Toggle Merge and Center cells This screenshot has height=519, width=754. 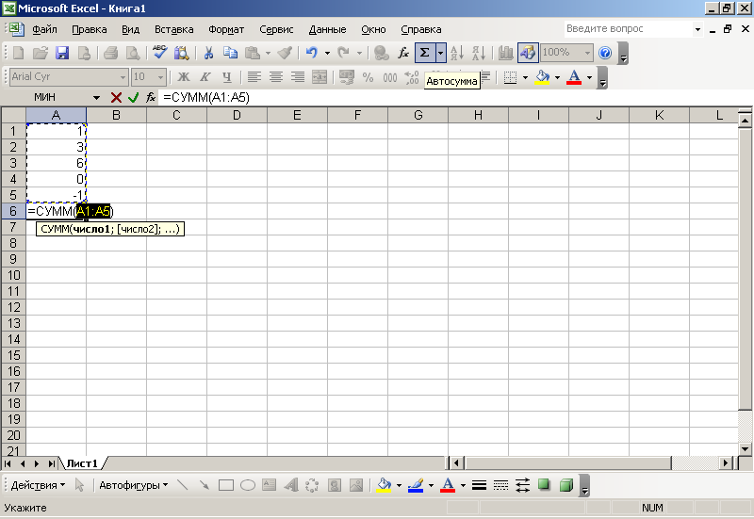320,77
